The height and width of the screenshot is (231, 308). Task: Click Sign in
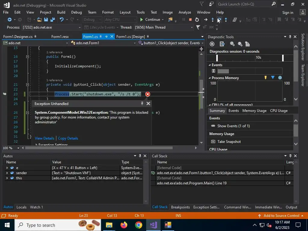click(x=288, y=13)
